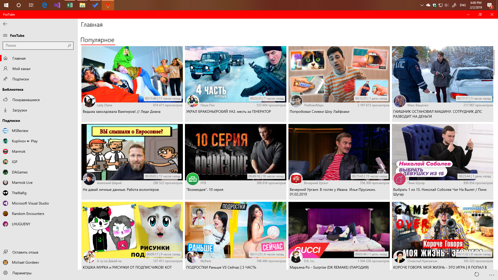Image resolution: width=498 pixels, height=280 pixels.
Task: Open Мой канал page
Action: tap(21, 69)
